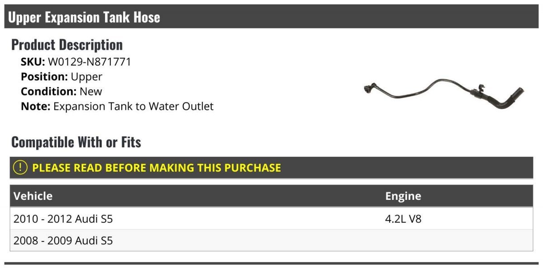Select the 2008 - 2009 Audi S5 row
Viewport: 543px width, 269px height.
coord(63,241)
